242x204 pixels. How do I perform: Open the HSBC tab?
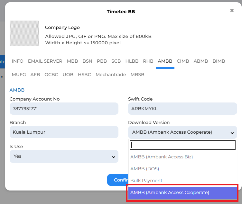coord(84,75)
